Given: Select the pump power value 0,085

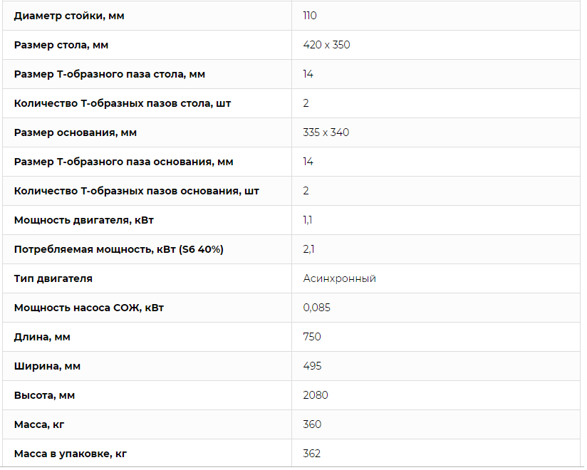Looking at the screenshot, I should [316, 308].
